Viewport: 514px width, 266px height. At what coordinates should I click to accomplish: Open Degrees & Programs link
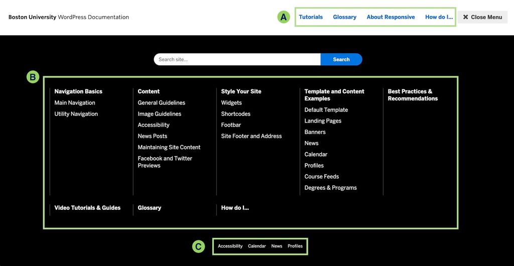tap(330, 188)
